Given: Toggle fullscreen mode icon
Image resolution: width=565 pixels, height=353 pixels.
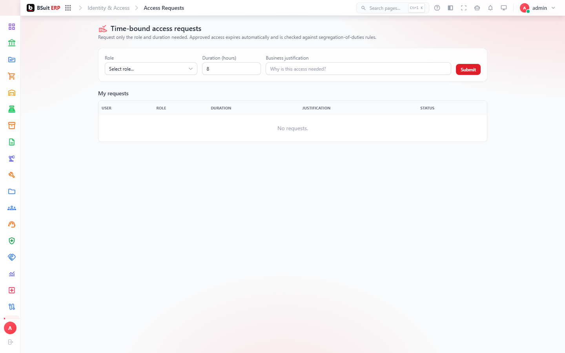Looking at the screenshot, I should tap(464, 8).
